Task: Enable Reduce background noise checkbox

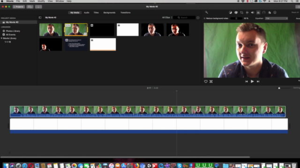Action: click(x=204, y=19)
